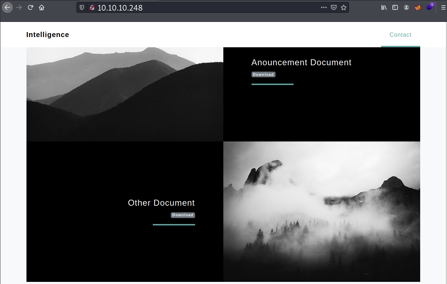The width and height of the screenshot is (447, 284).
Task: Open the Library bookmarks and history icon
Action: click(384, 7)
